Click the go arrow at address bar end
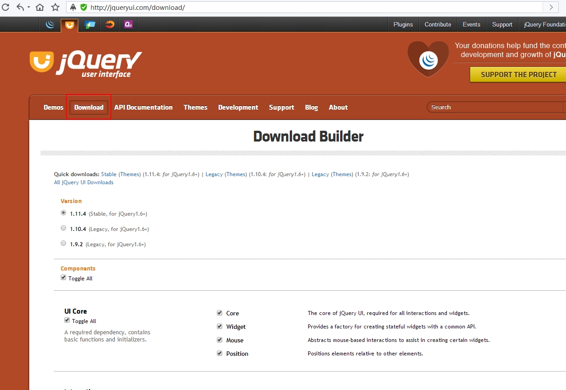The width and height of the screenshot is (566, 390). (551, 7)
